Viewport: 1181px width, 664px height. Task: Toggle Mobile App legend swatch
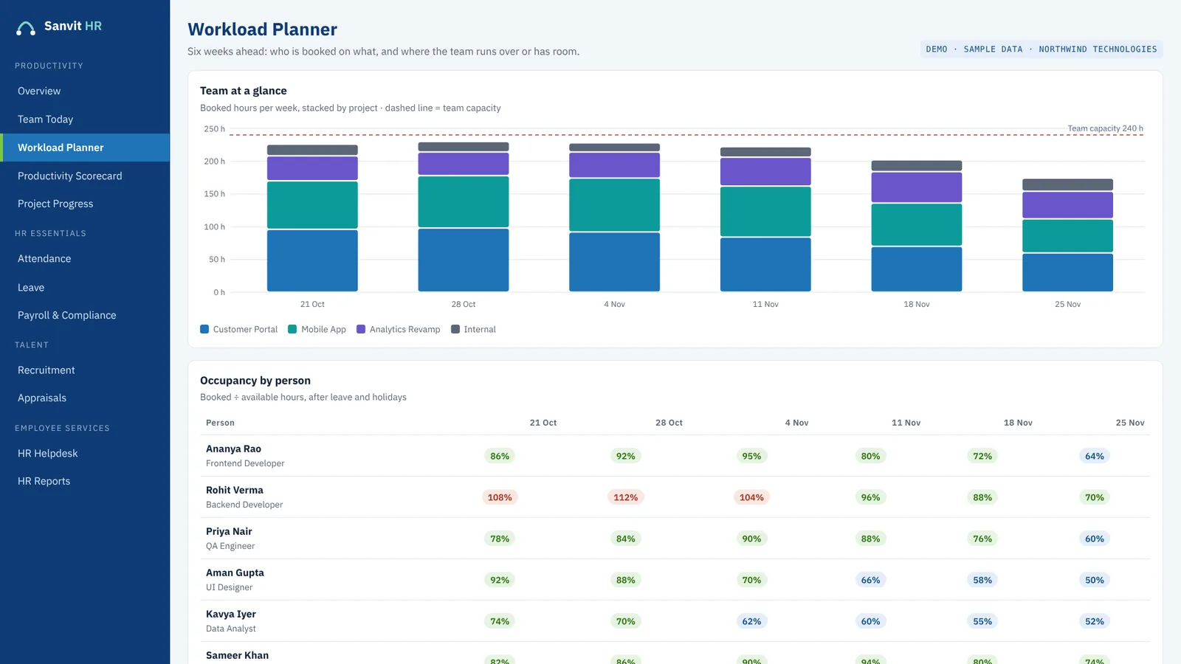pos(292,329)
